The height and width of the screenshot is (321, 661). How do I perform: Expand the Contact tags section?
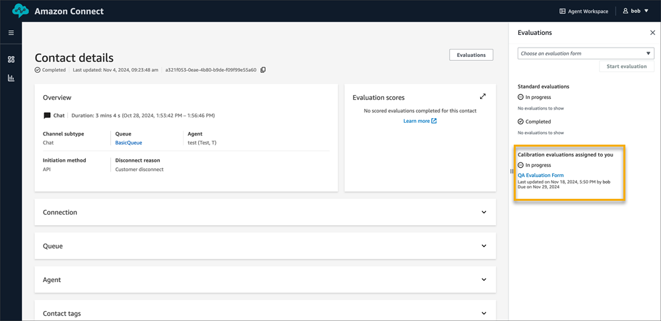[483, 313]
